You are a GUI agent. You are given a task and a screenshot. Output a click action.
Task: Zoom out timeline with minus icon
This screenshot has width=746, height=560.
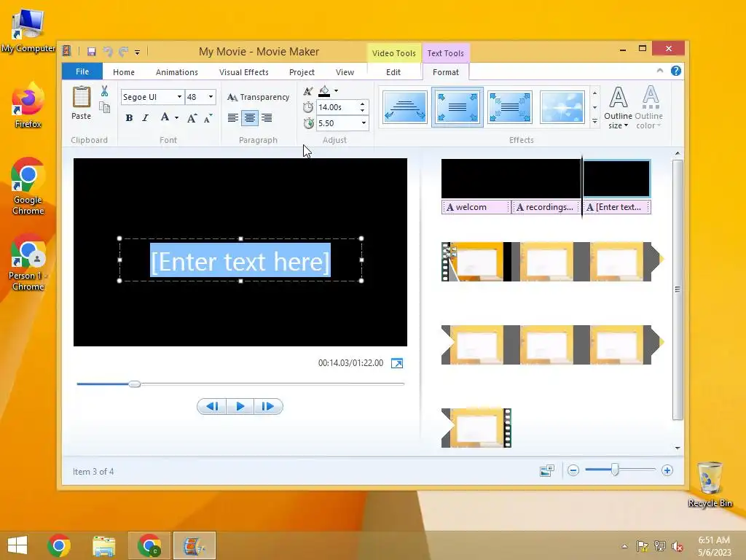click(x=573, y=470)
